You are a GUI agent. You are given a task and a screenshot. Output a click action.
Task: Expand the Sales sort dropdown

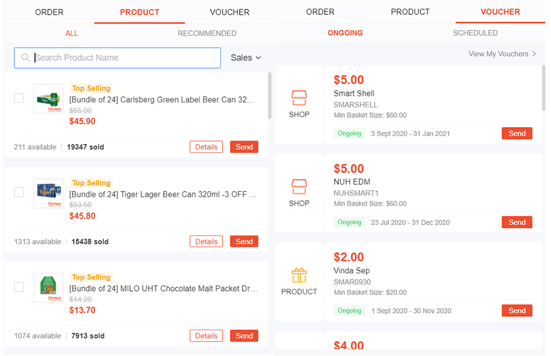[x=246, y=58]
